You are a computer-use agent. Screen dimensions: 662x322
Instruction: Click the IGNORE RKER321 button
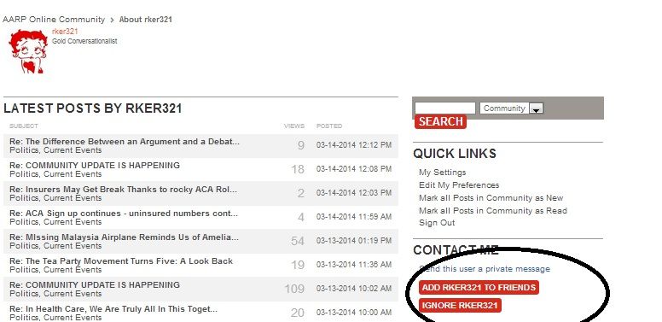460,306
